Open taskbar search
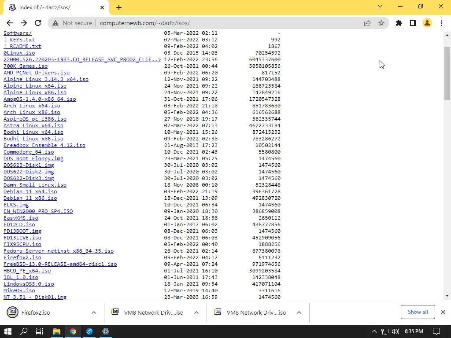The image size is (451, 338). click(24, 331)
